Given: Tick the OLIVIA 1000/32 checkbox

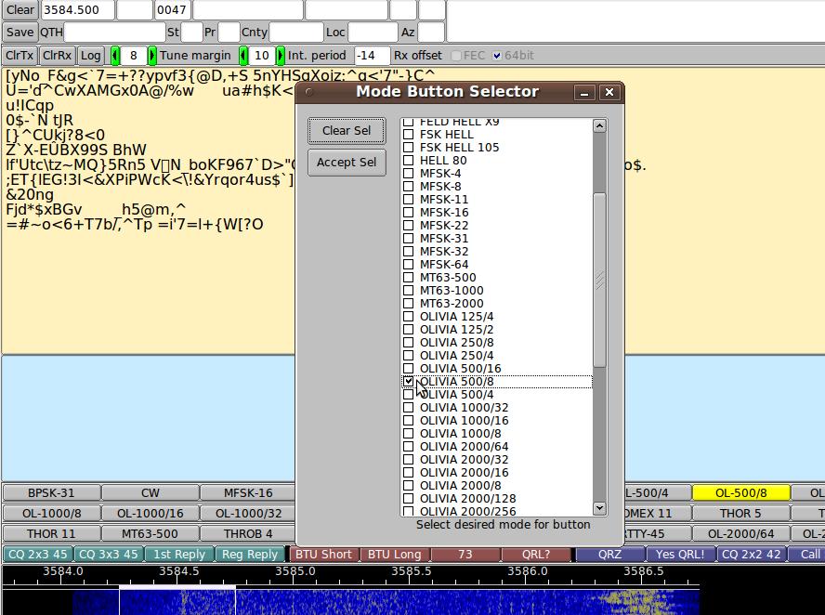Looking at the screenshot, I should pyautogui.click(x=409, y=408).
